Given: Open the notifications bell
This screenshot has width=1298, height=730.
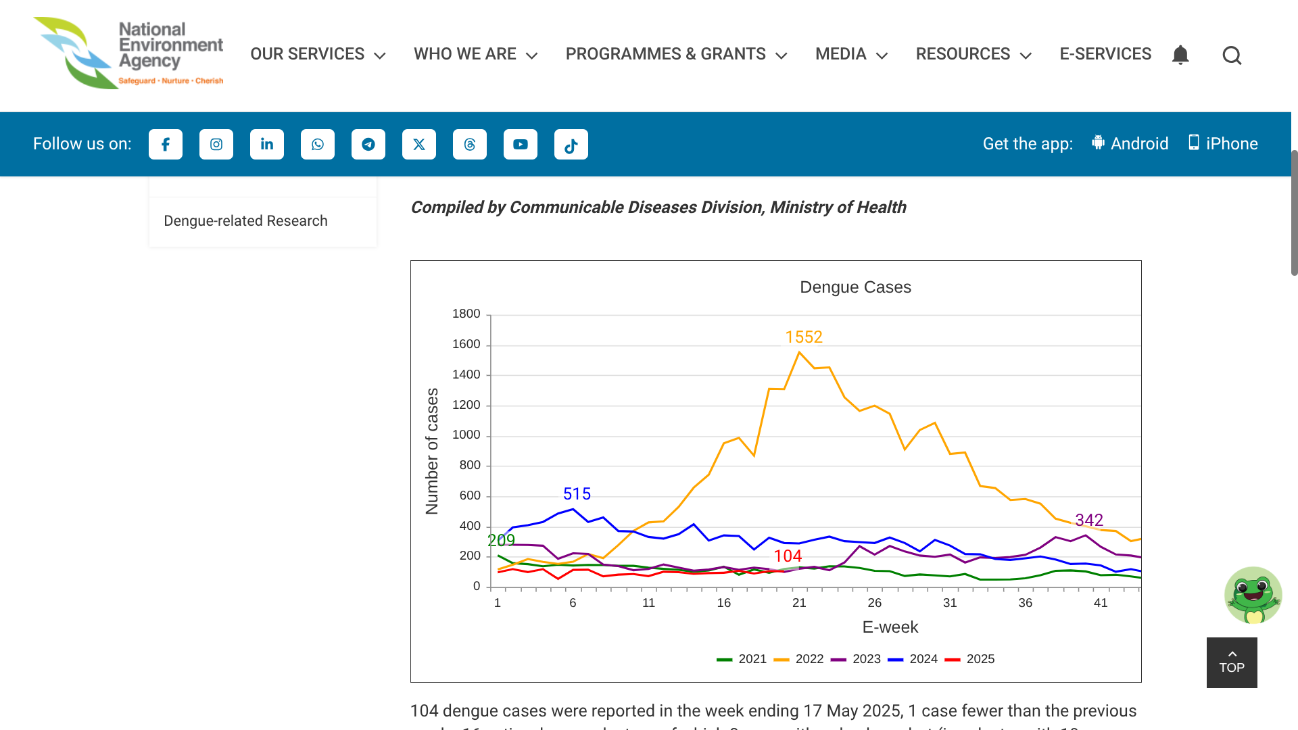Looking at the screenshot, I should click(x=1180, y=55).
